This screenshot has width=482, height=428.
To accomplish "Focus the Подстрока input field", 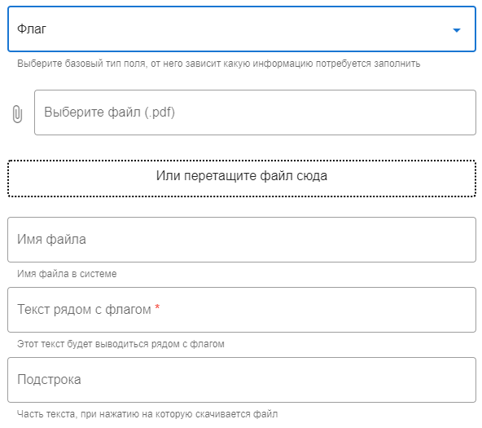I will [x=242, y=380].
